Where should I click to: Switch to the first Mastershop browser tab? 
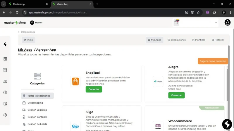[x=28, y=4]
